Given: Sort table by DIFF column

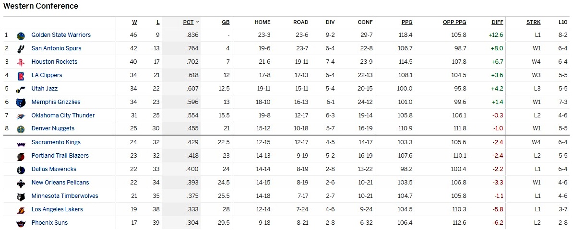Looking at the screenshot, I should coord(497,22).
